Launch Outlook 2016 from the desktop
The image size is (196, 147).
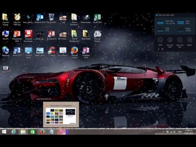[40, 18]
